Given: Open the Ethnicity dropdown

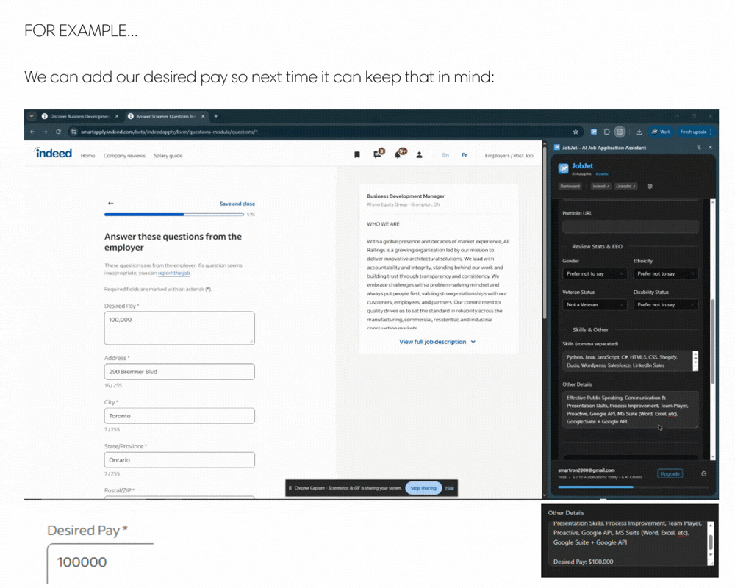Looking at the screenshot, I should 665,273.
